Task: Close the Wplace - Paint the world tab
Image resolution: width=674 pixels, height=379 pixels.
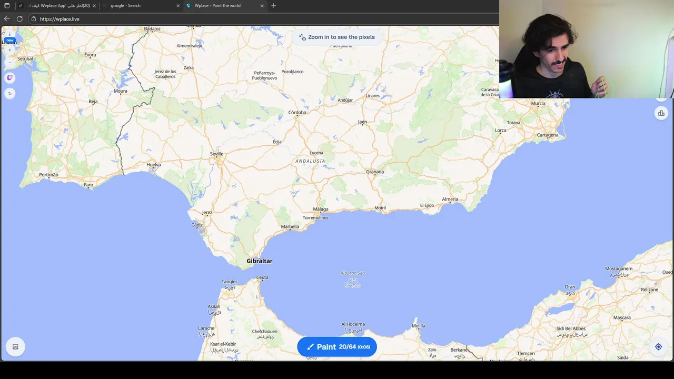Action: [x=262, y=6]
